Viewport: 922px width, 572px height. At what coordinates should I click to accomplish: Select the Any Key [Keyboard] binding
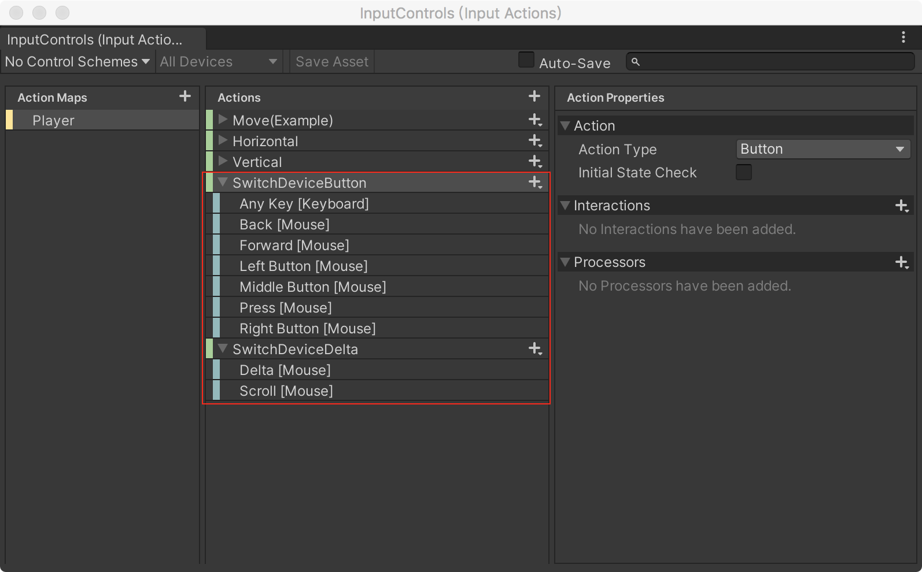coord(304,203)
